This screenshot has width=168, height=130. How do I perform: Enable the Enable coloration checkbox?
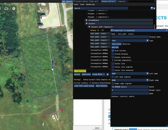(x=113, y=57)
